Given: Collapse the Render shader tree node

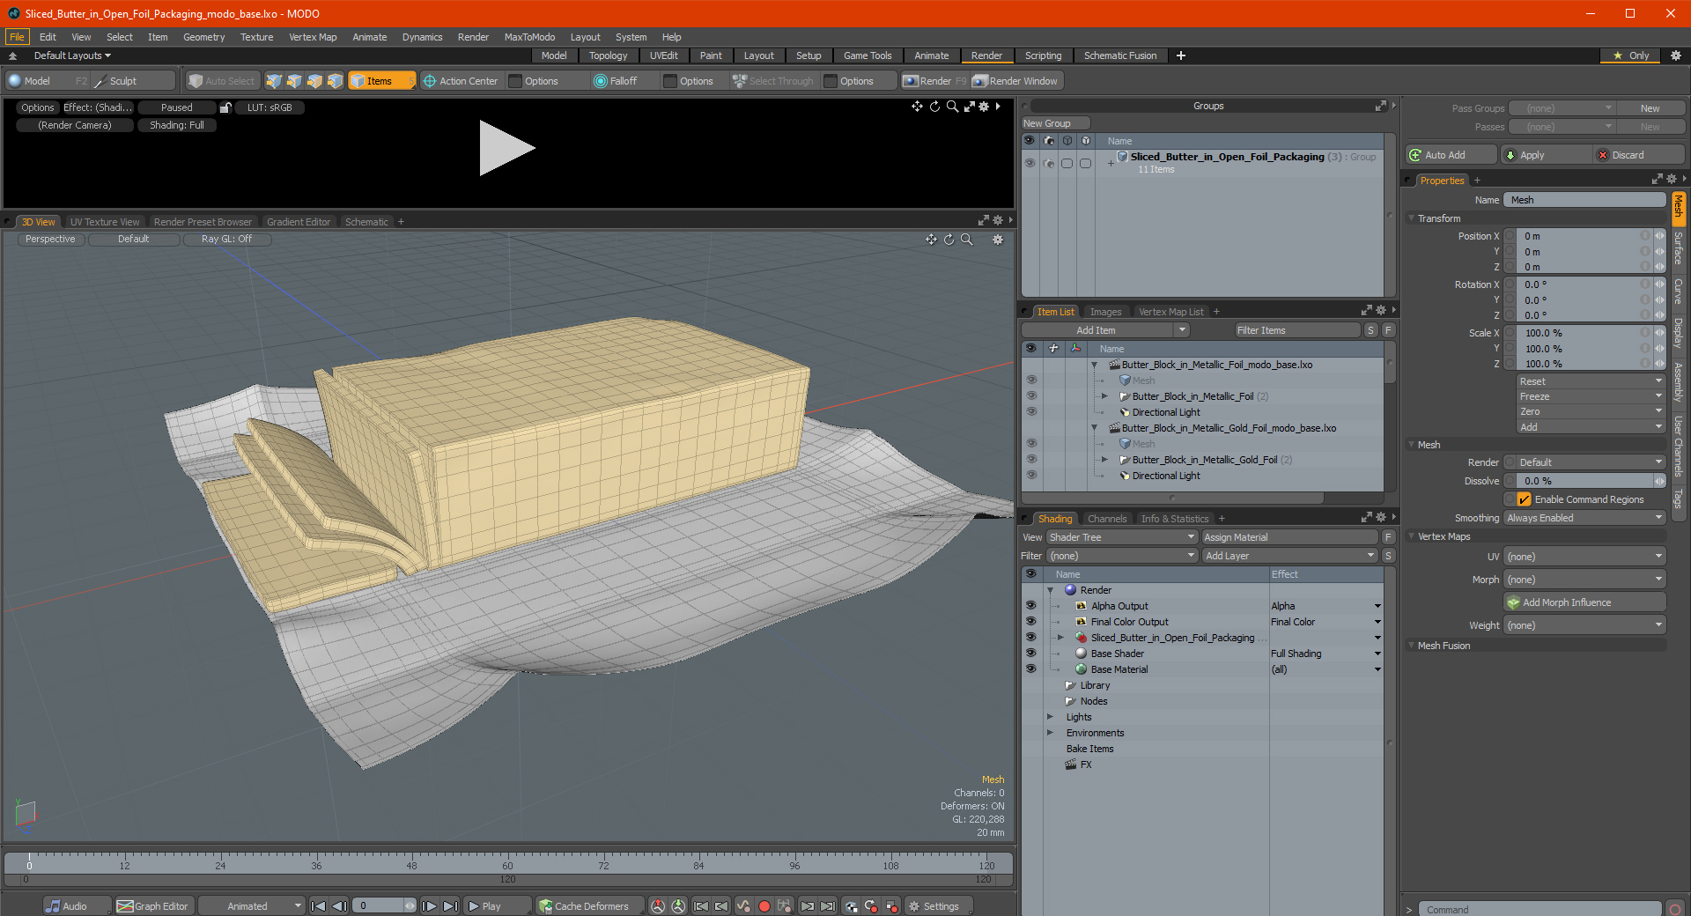Looking at the screenshot, I should tap(1050, 590).
